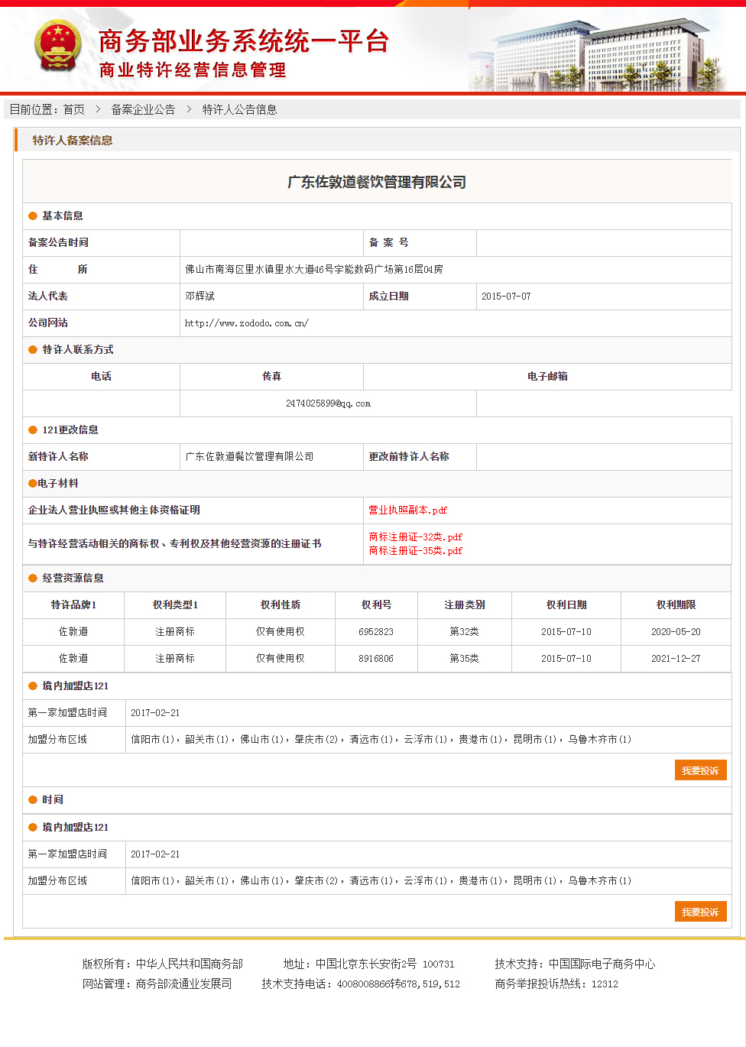Click footer 网站管理：商务部流通业发展司
The image size is (746, 1047).
(x=157, y=984)
